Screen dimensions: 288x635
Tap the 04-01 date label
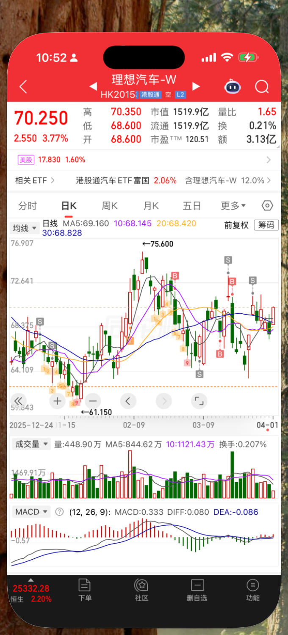[x=268, y=425]
